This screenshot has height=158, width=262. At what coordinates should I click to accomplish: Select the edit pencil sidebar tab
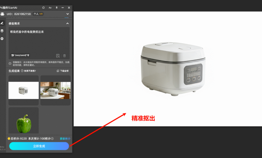click(x=2, y=23)
